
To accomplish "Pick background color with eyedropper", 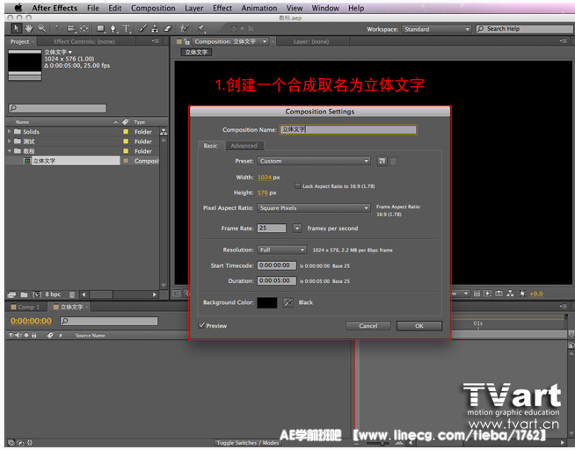I will click(x=288, y=302).
